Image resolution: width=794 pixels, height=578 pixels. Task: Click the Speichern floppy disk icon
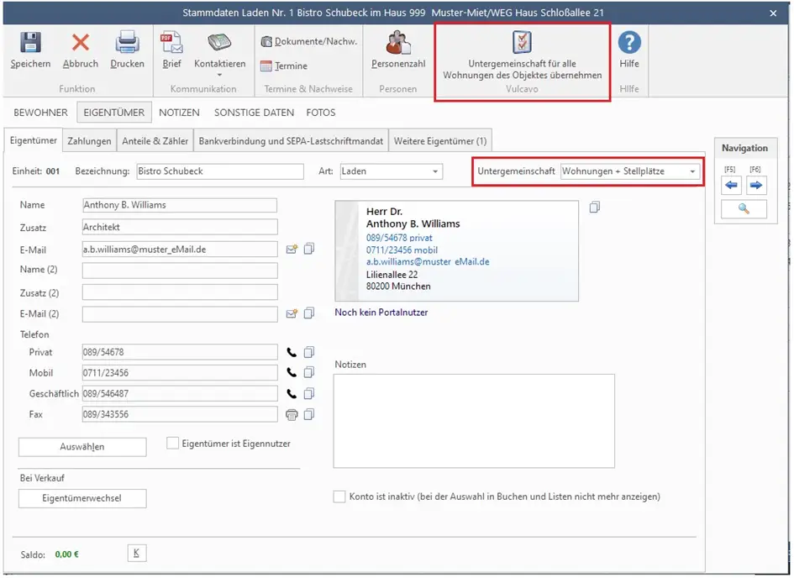click(x=30, y=43)
